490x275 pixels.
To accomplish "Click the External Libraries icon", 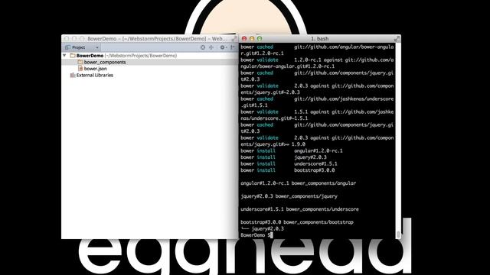I will coord(73,75).
